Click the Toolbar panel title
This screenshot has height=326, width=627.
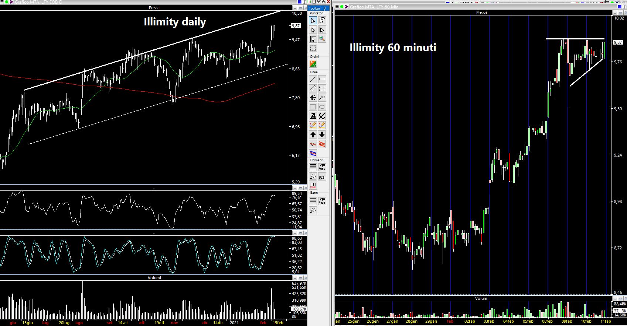(314, 8)
